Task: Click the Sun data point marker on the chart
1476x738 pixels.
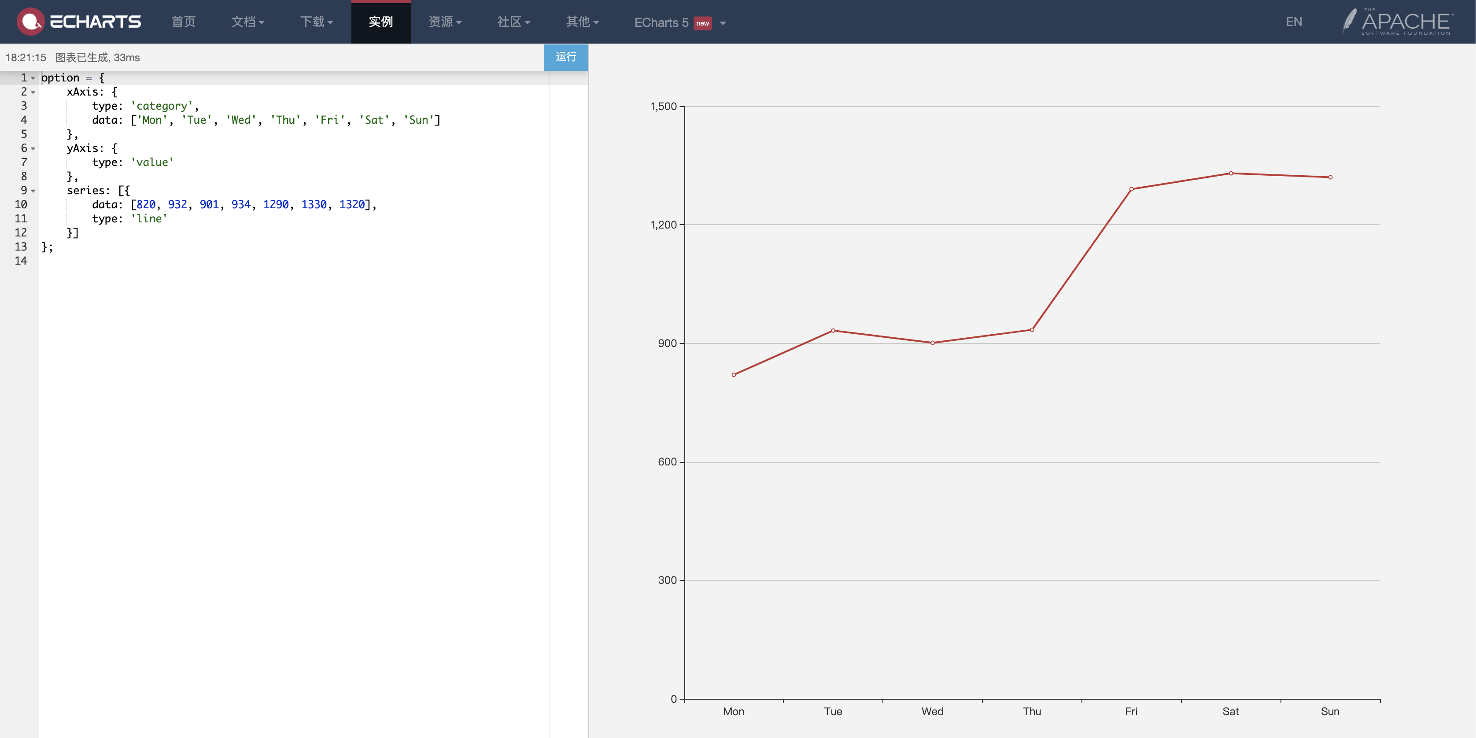Action: [x=1330, y=177]
